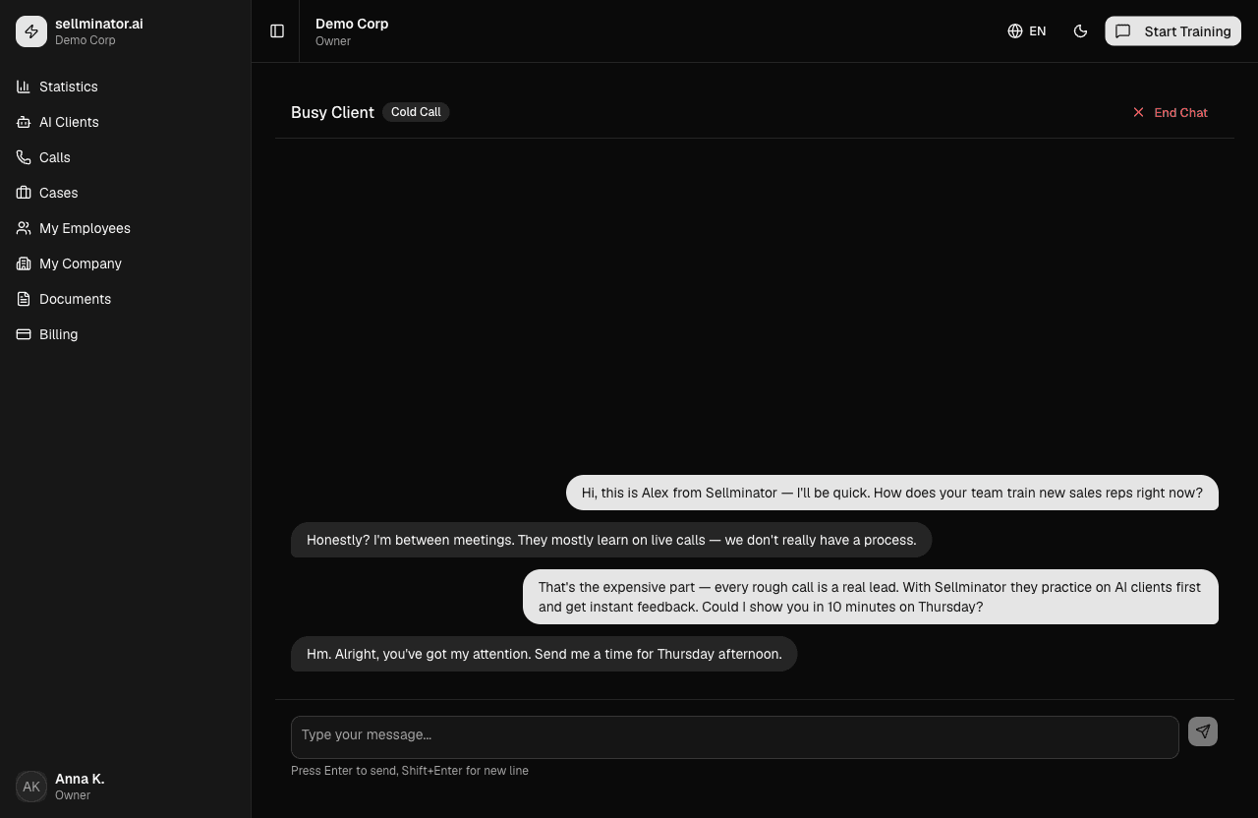Click the "Press Enter to send" hint text
Screen dimensions: 1258x818
coord(410,771)
